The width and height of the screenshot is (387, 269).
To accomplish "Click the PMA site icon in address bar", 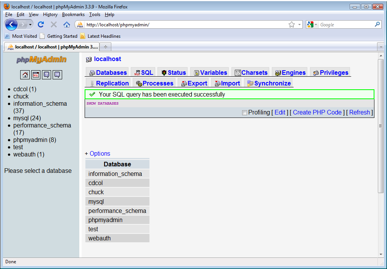I will pos(80,25).
